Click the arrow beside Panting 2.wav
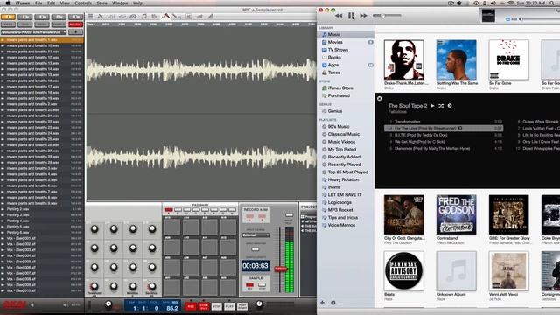This screenshot has height=315, width=560. (3, 209)
